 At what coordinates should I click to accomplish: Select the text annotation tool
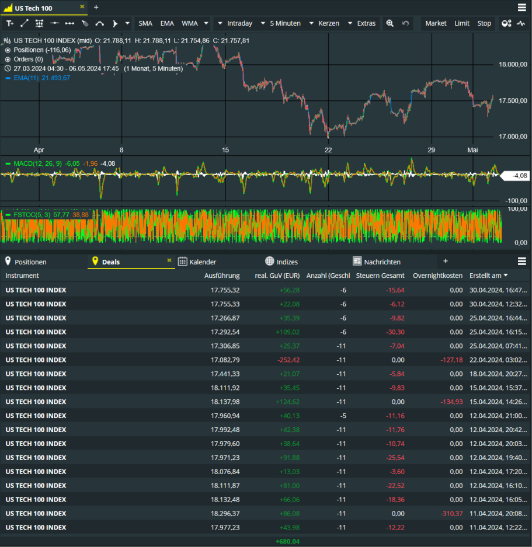click(x=10, y=23)
